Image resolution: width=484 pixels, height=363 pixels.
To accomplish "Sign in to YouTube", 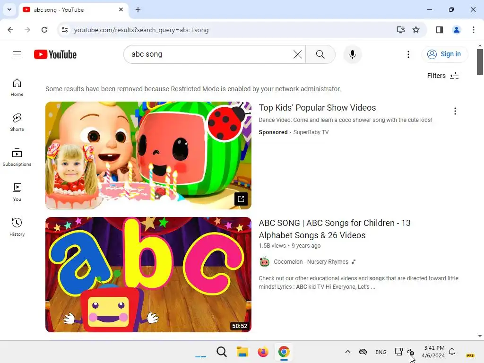I will coord(444,54).
